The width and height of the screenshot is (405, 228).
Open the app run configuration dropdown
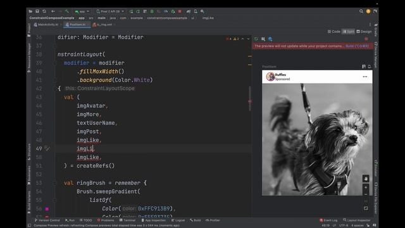coord(82,11)
